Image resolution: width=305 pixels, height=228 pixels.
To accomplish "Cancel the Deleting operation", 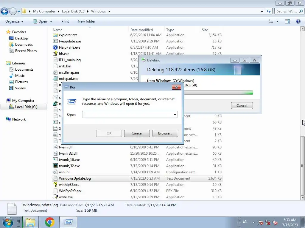I will pos(242,105).
